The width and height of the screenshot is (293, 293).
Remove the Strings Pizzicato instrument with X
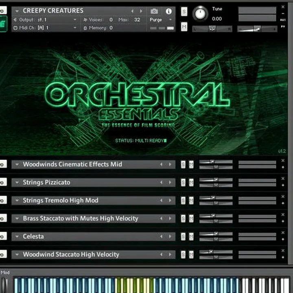(x=283, y=179)
